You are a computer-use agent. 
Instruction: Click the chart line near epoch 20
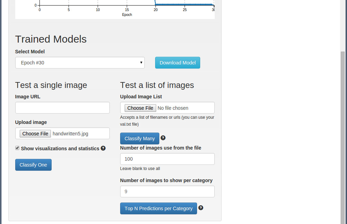155,3
